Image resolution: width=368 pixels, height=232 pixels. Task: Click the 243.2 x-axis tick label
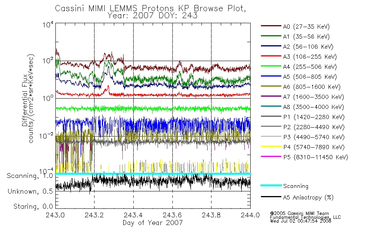tap(94, 215)
